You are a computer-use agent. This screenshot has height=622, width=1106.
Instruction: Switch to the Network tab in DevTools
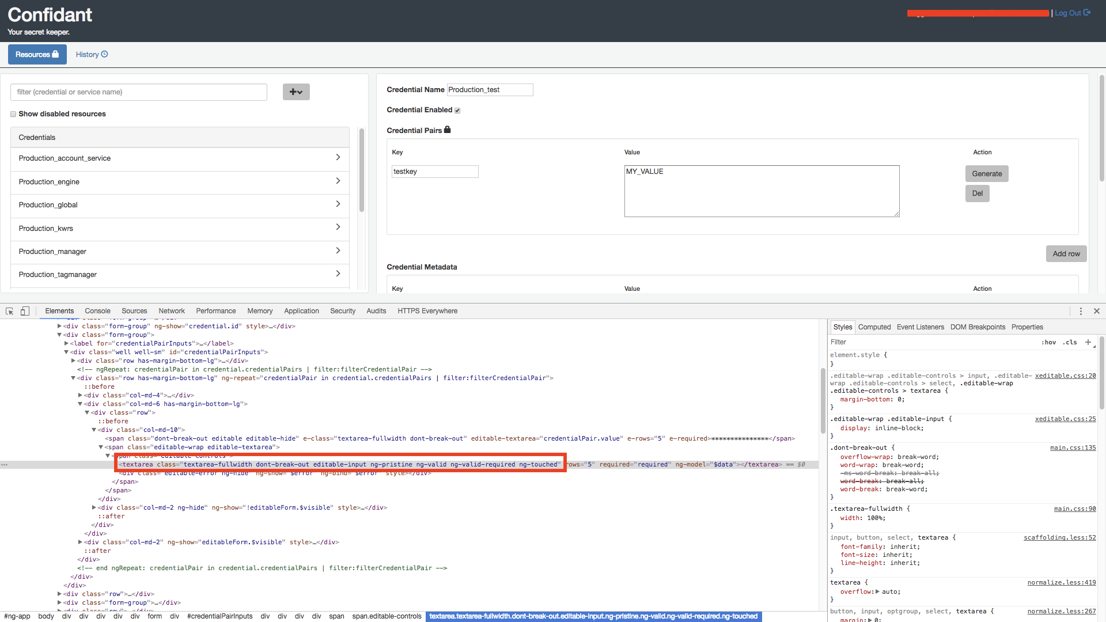point(171,311)
